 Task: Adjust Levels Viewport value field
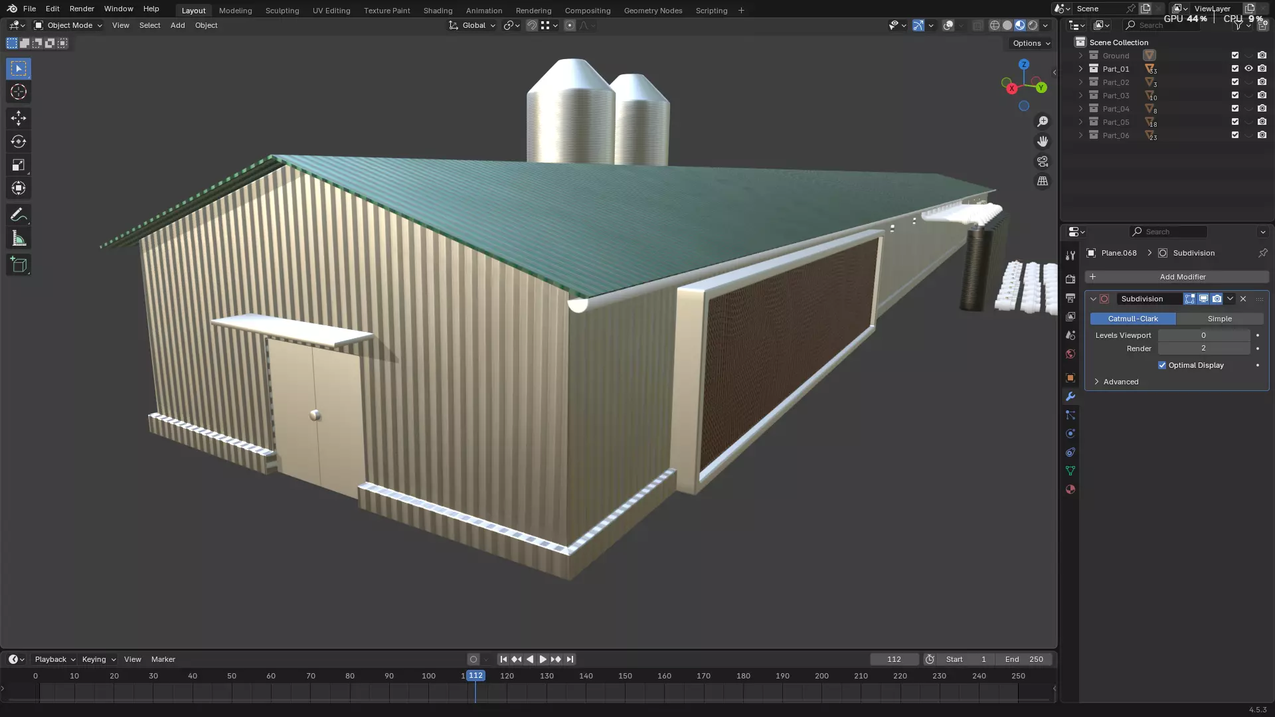(x=1203, y=335)
